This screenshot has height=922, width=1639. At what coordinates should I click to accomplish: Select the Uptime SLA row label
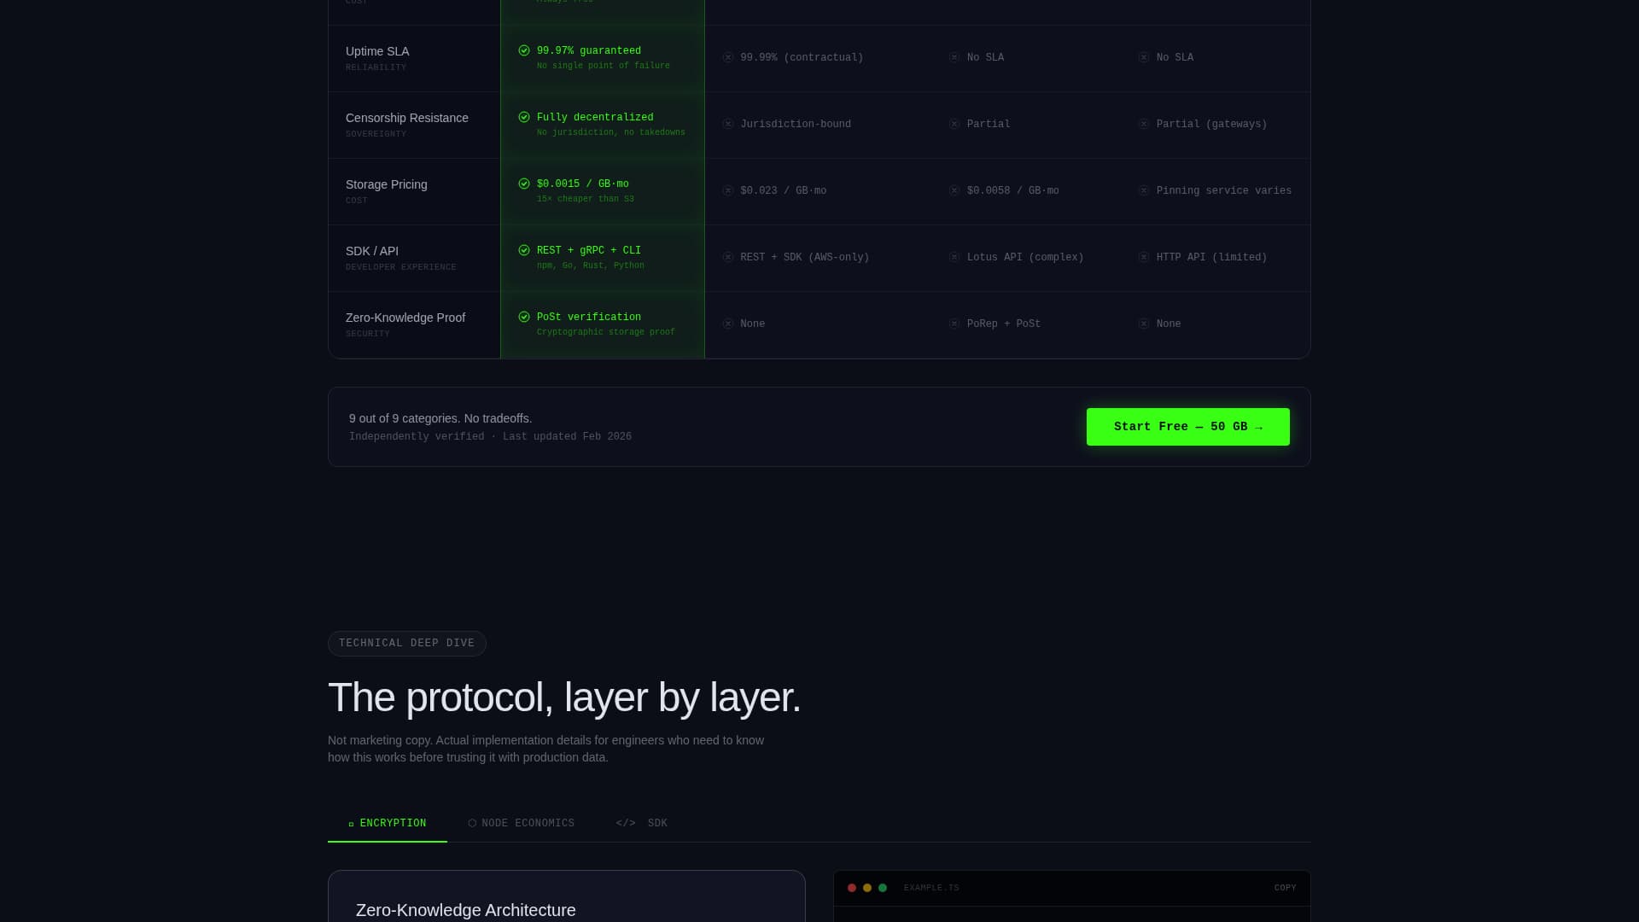(x=377, y=51)
